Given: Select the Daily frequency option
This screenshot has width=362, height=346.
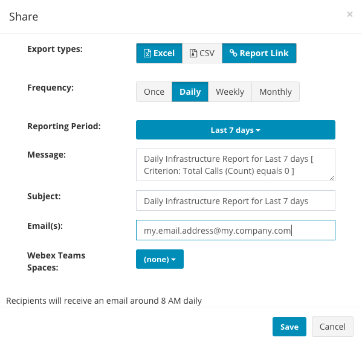Looking at the screenshot, I should (x=190, y=92).
